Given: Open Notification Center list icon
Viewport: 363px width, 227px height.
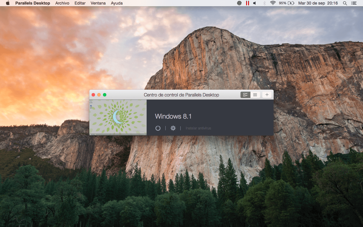Looking at the screenshot, I should click(354, 3).
